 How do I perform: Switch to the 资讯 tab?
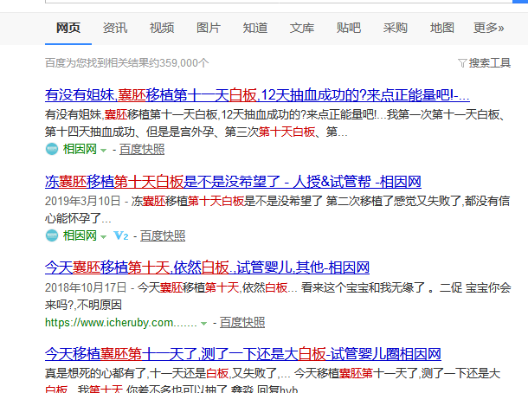[x=115, y=28]
